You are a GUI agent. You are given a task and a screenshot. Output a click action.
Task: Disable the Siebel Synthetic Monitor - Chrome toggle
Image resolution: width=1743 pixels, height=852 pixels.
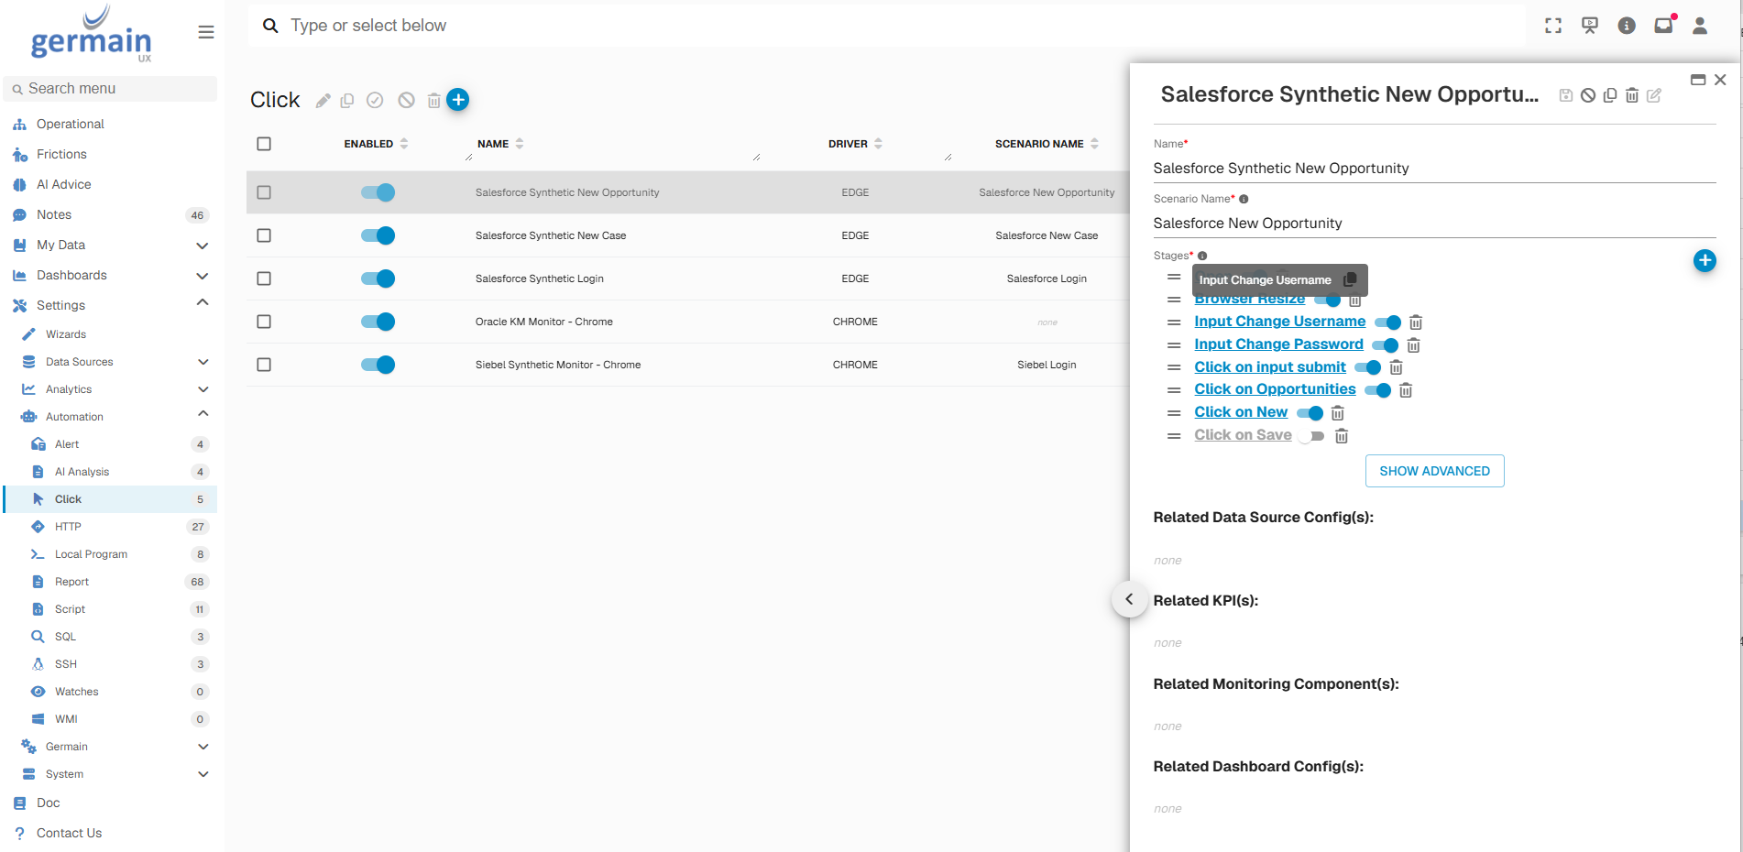click(378, 365)
